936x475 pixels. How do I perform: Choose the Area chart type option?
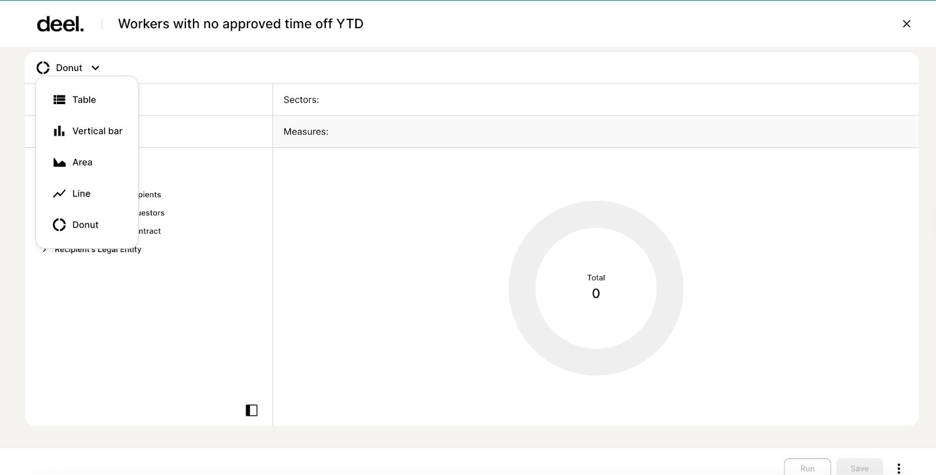[x=82, y=163]
